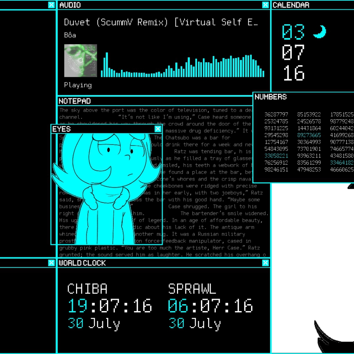Click number 14431864 in Numbers
The width and height of the screenshot is (354, 354).
[x=309, y=128]
